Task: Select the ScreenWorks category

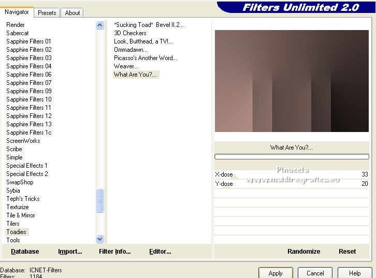Action: pyautogui.click(x=23, y=141)
